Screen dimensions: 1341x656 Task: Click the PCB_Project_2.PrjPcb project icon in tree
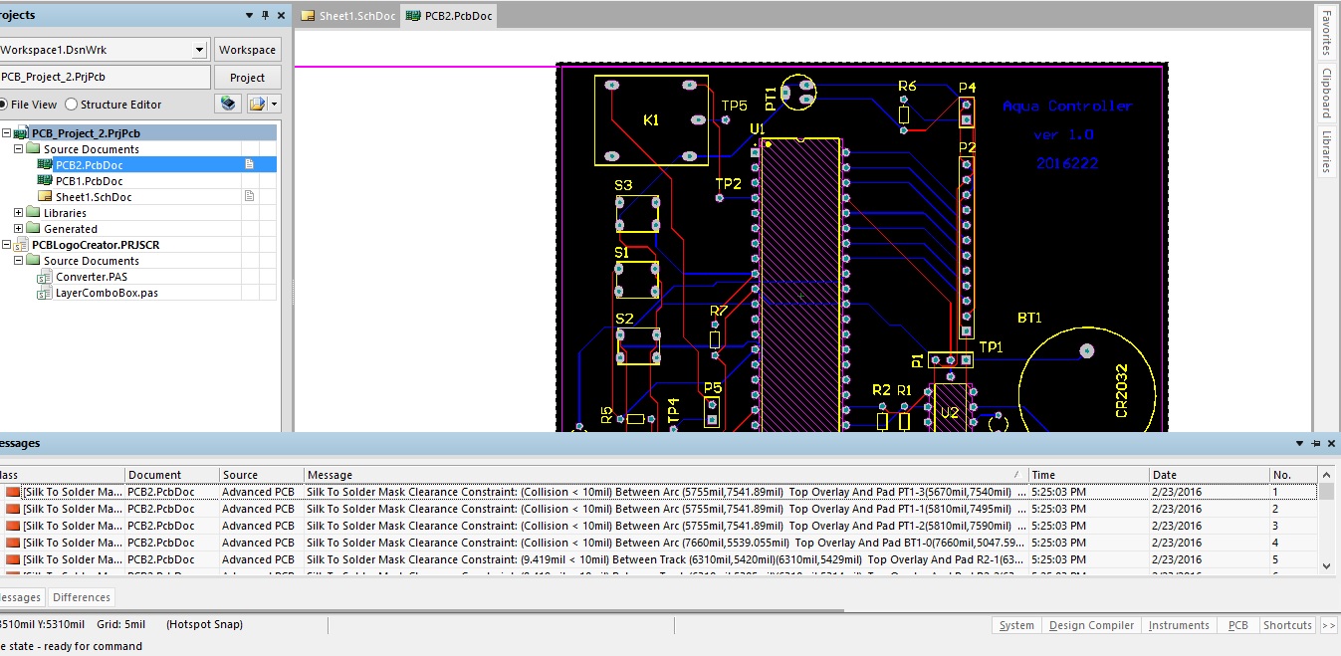pos(22,133)
